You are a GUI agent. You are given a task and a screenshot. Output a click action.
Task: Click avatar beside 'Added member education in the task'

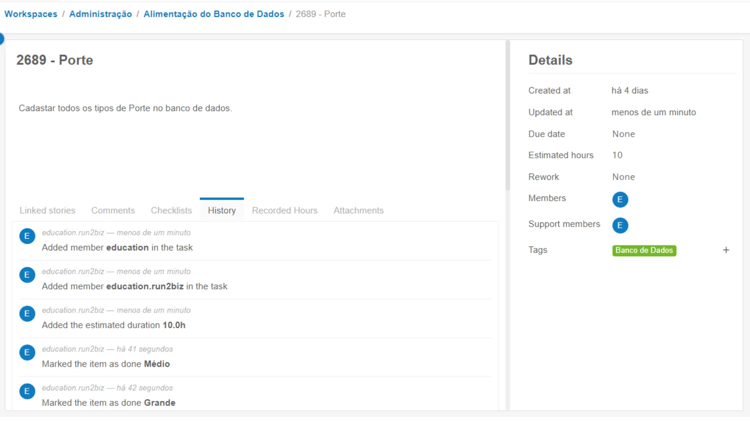coord(27,236)
